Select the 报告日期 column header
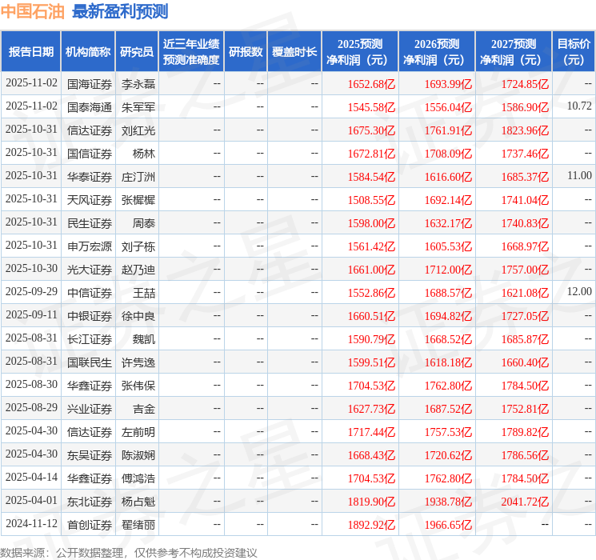The height and width of the screenshot is (560, 596). 30,52
